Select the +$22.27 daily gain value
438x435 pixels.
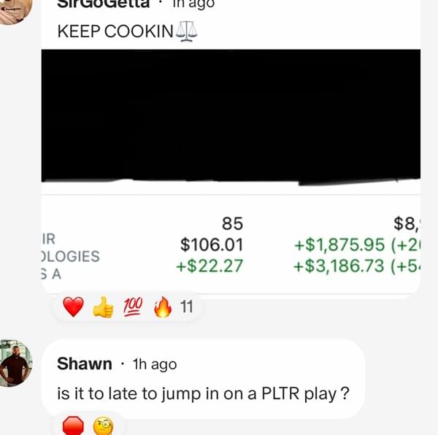pyautogui.click(x=210, y=266)
